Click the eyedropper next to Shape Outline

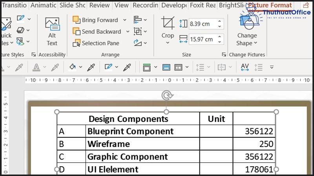127,67
